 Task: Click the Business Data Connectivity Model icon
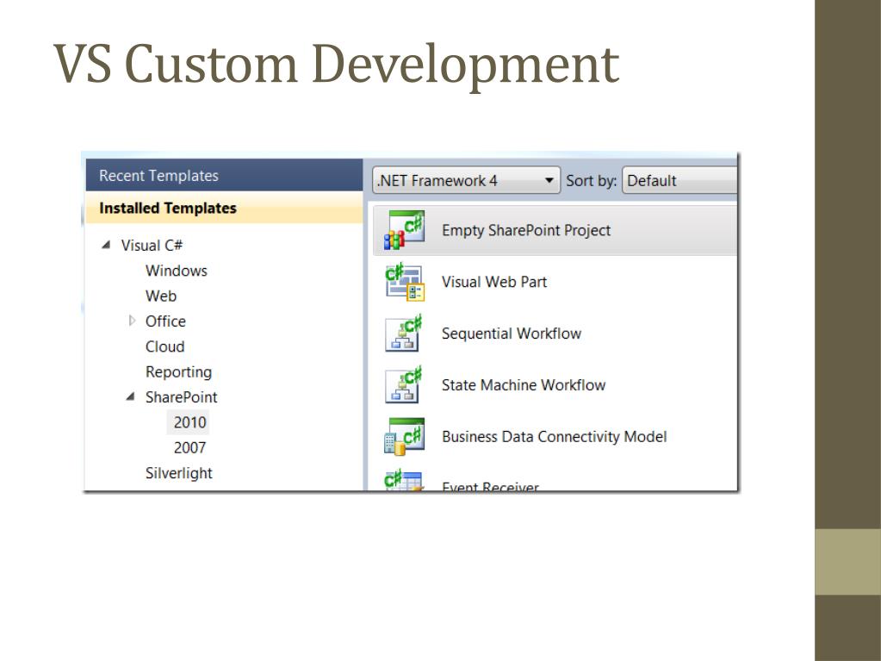tap(404, 436)
